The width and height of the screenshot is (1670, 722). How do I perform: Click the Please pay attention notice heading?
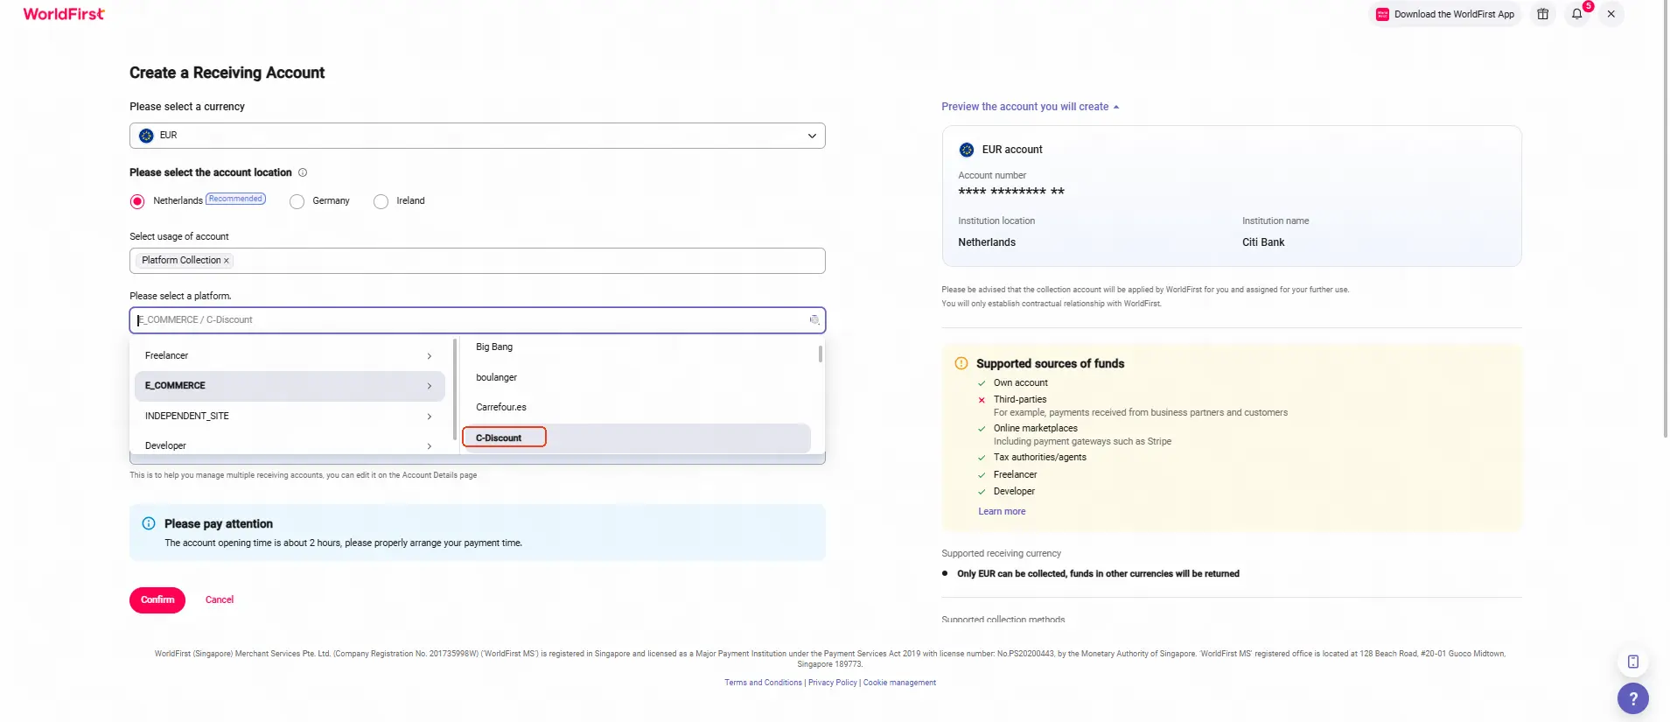219,524
